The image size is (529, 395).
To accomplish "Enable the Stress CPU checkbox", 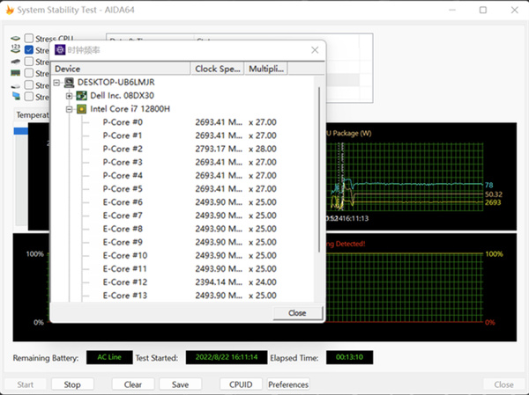I will [x=29, y=39].
